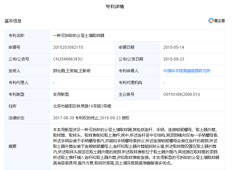Click the 法律状态 row label
The image size is (237, 170).
[16, 118]
